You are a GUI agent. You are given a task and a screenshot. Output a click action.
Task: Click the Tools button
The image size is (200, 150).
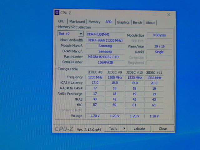tap(113, 128)
